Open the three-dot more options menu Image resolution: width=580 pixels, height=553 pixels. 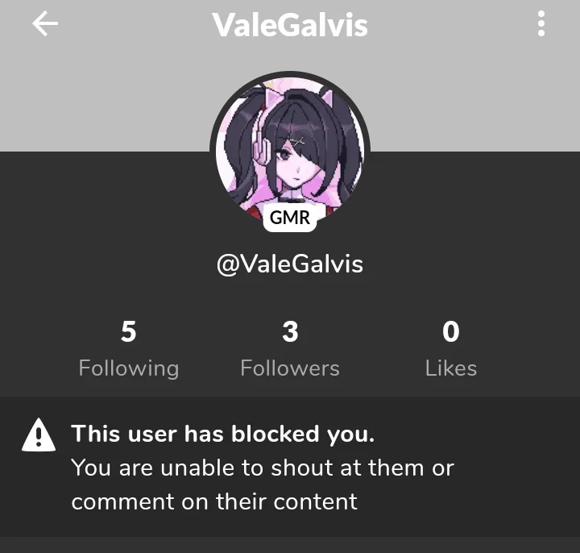pos(541,23)
